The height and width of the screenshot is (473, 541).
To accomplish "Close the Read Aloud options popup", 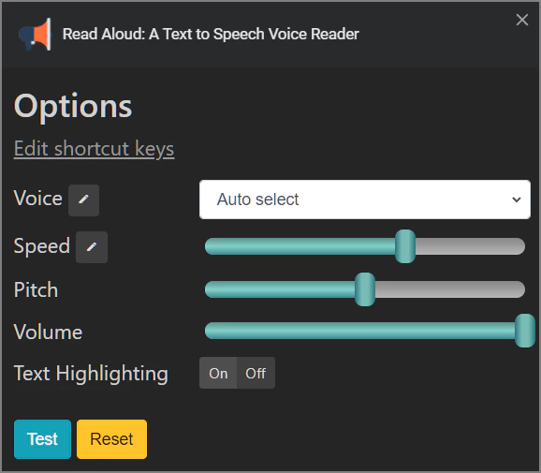I will pyautogui.click(x=522, y=20).
